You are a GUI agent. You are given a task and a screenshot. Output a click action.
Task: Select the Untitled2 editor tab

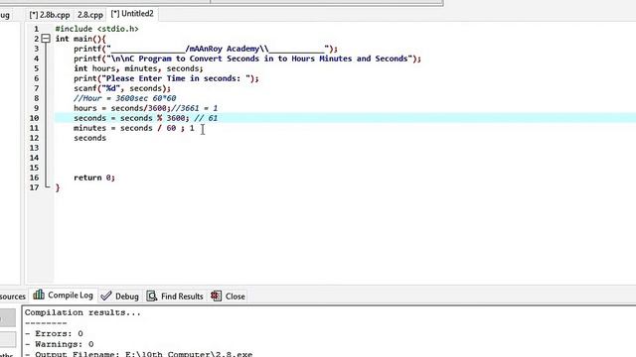(x=132, y=14)
